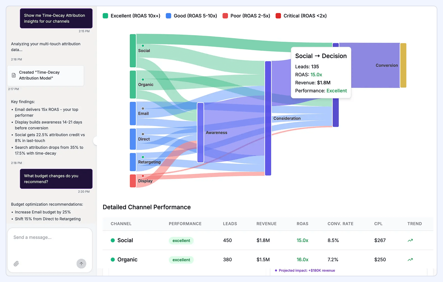Open the Created Time-Decay Attribution Model card

[x=45, y=75]
